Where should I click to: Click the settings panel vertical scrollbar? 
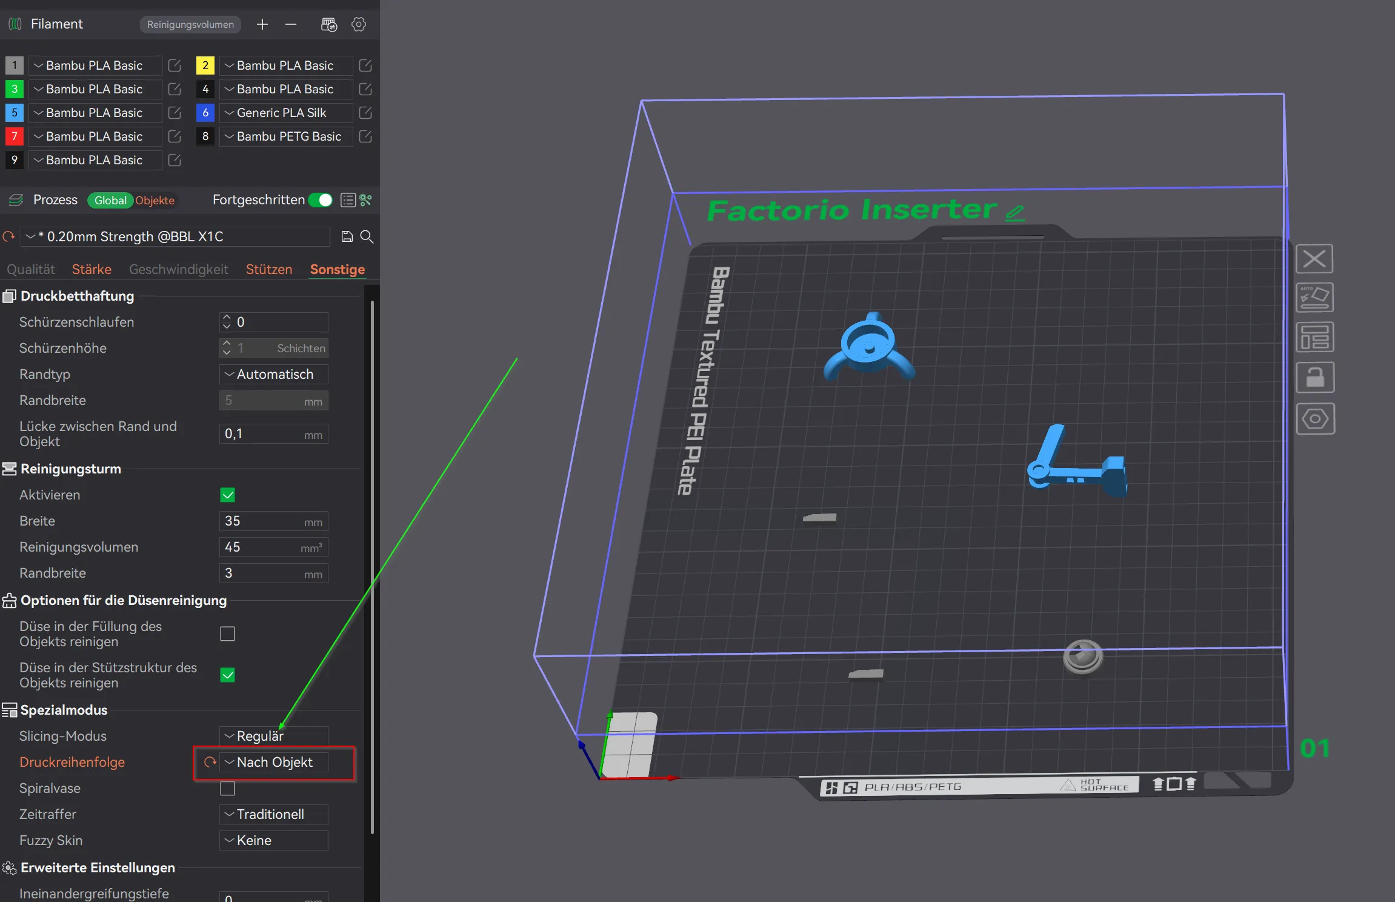point(372,567)
